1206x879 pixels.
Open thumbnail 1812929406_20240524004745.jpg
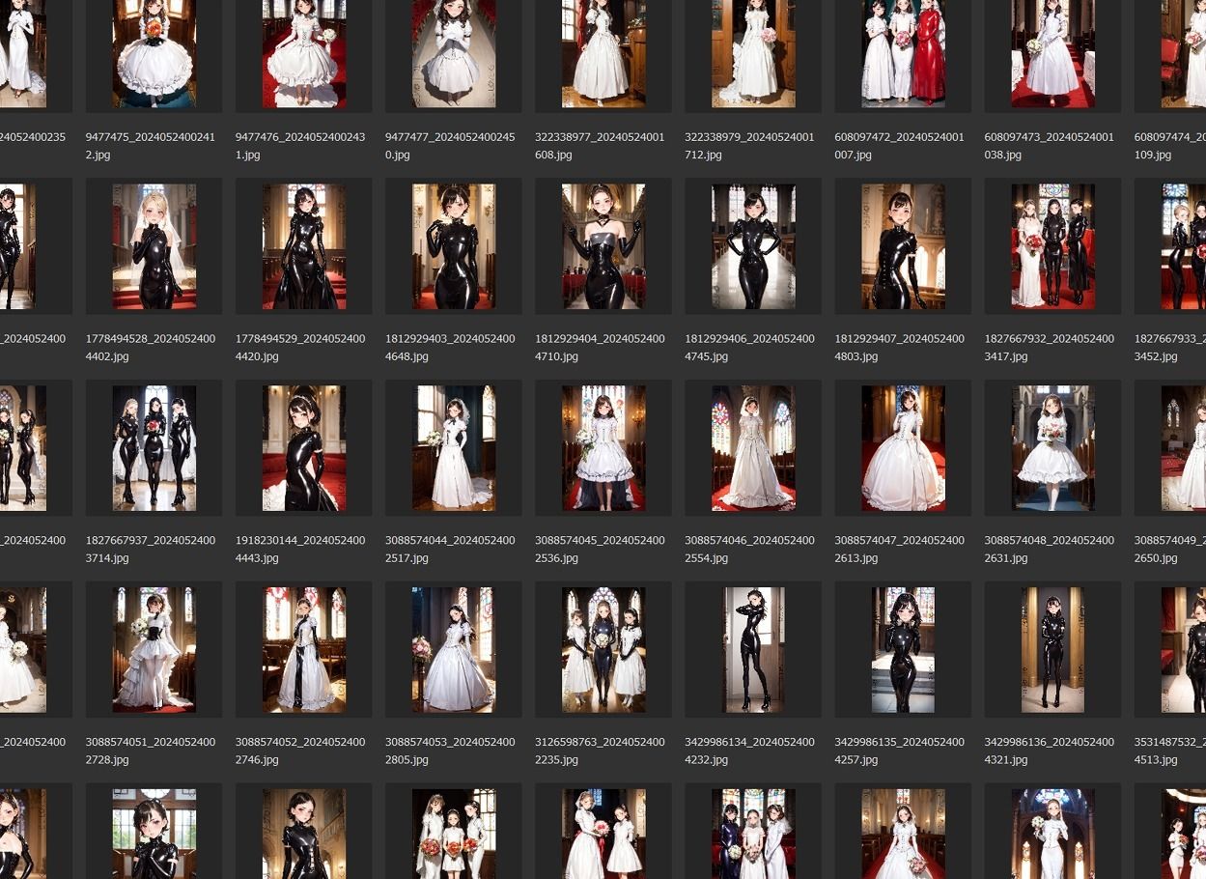(x=753, y=247)
